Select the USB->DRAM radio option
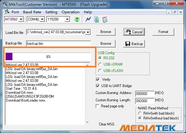The width and height of the screenshot is (186, 133). [100, 64]
